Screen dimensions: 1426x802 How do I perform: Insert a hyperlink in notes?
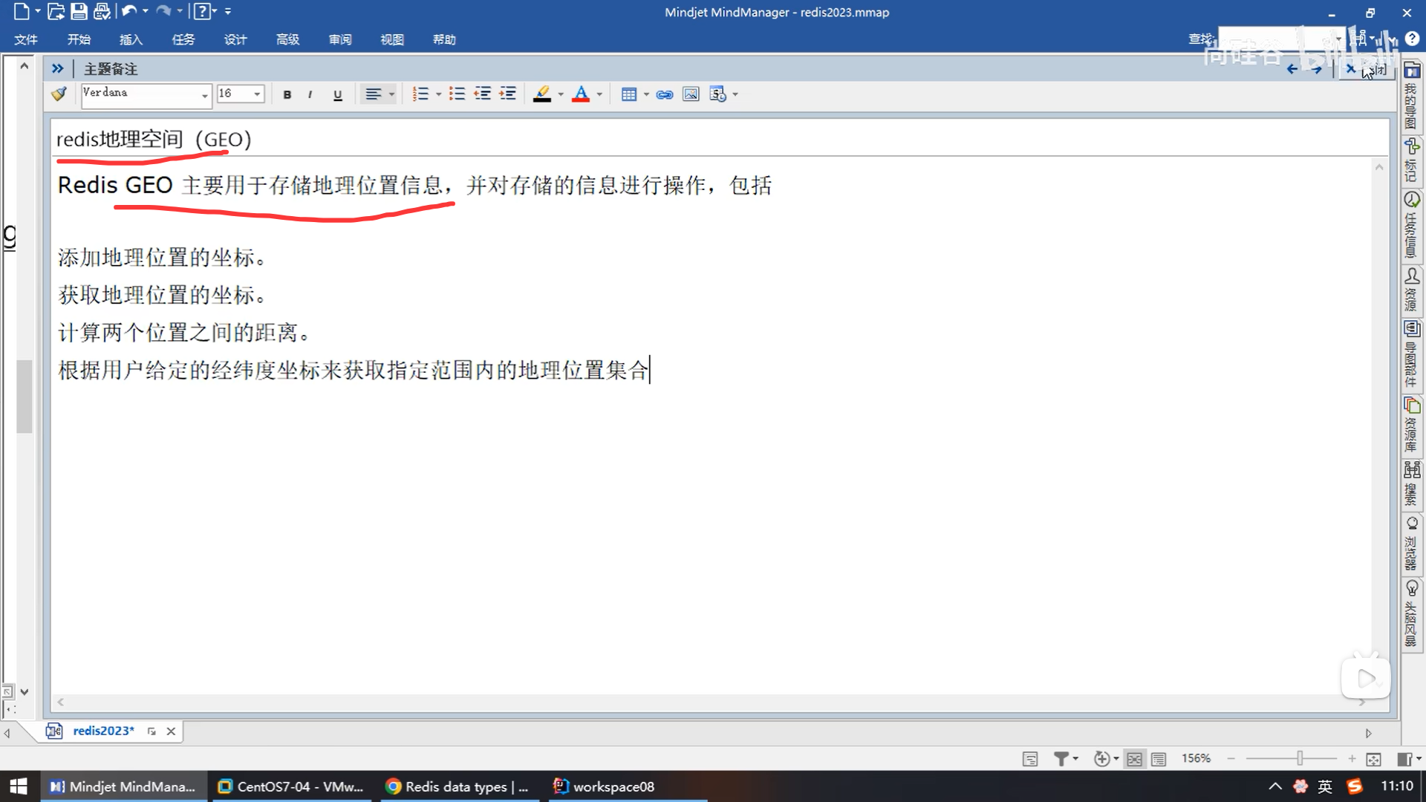(x=665, y=94)
